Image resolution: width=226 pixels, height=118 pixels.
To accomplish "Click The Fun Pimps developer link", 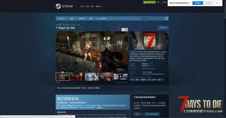I will click(x=147, y=72).
